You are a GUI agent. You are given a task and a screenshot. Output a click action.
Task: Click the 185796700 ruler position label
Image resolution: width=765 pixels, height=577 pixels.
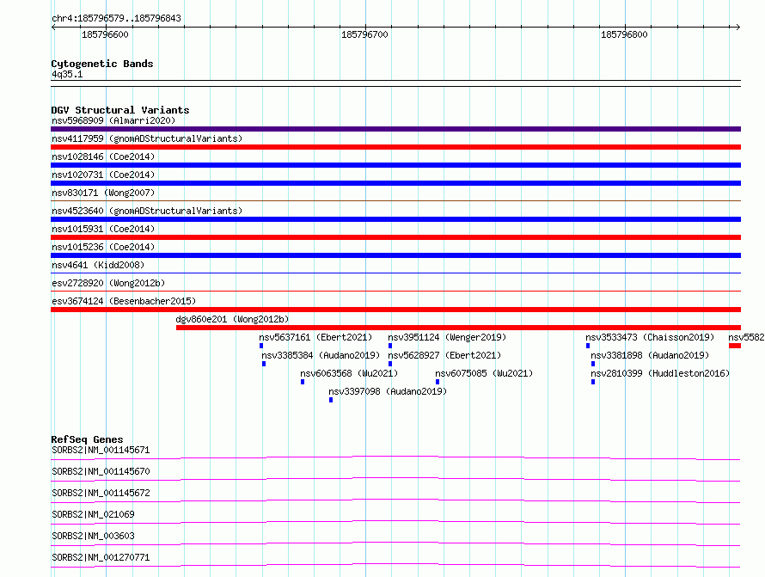364,34
